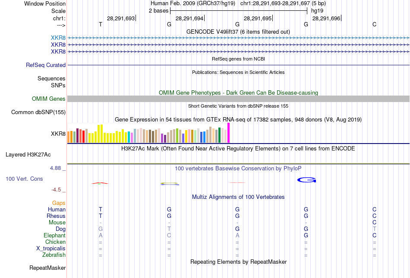
Task: Click position label 28,291,694
Action: click(x=189, y=18)
